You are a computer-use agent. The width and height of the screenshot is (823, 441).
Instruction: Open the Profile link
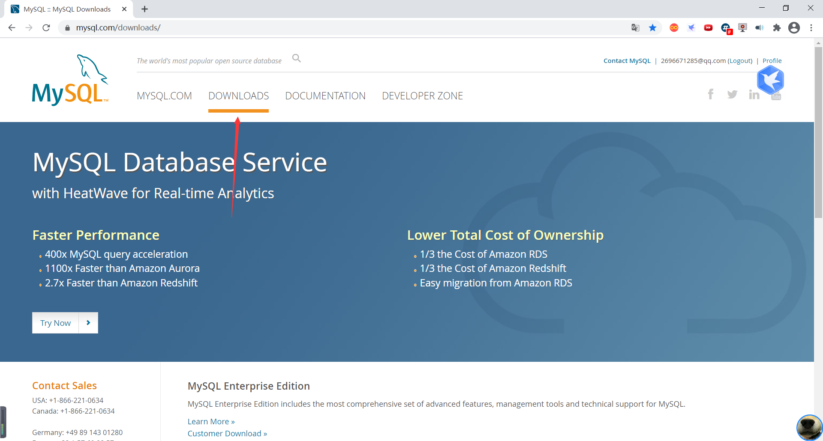[x=772, y=61]
